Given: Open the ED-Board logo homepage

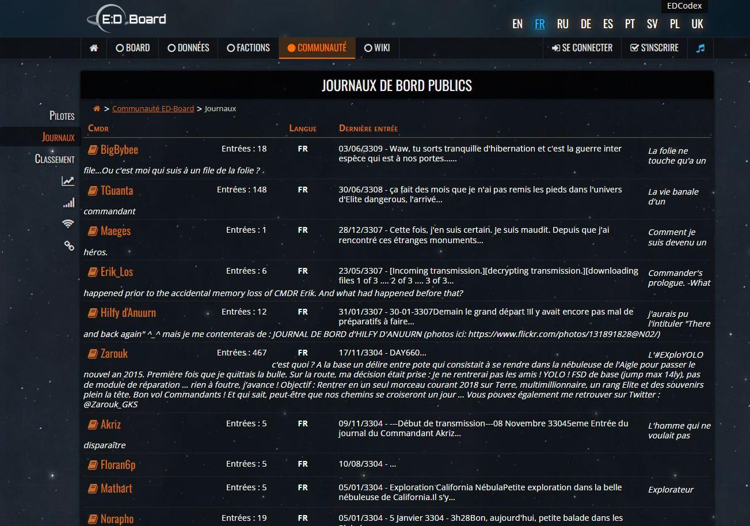Looking at the screenshot, I should (x=127, y=19).
